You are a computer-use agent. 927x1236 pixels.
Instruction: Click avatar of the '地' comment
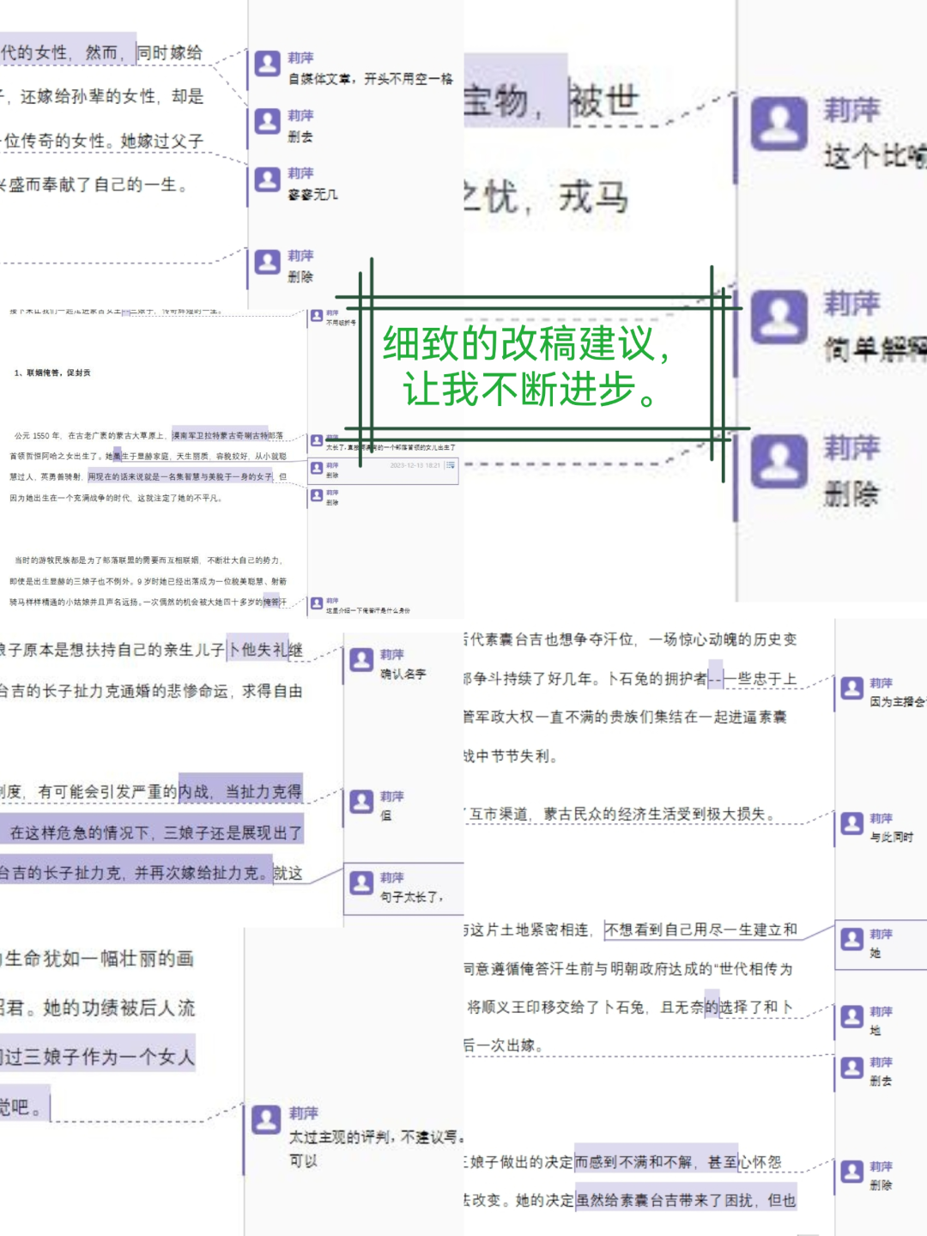click(x=851, y=1017)
